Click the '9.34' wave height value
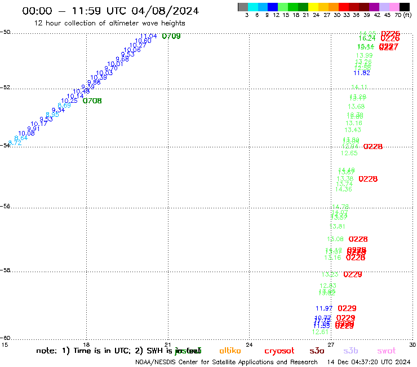 point(58,110)
